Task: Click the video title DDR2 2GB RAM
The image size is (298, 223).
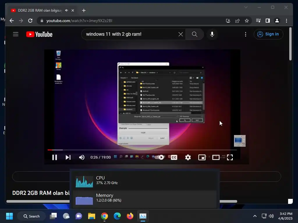Action: point(41,193)
